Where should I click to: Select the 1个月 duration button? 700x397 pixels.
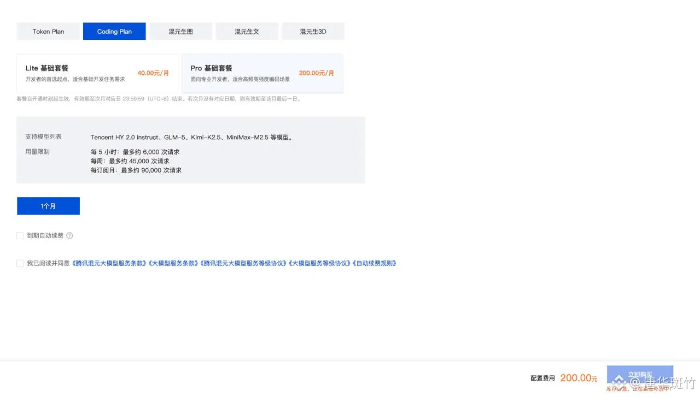click(48, 206)
